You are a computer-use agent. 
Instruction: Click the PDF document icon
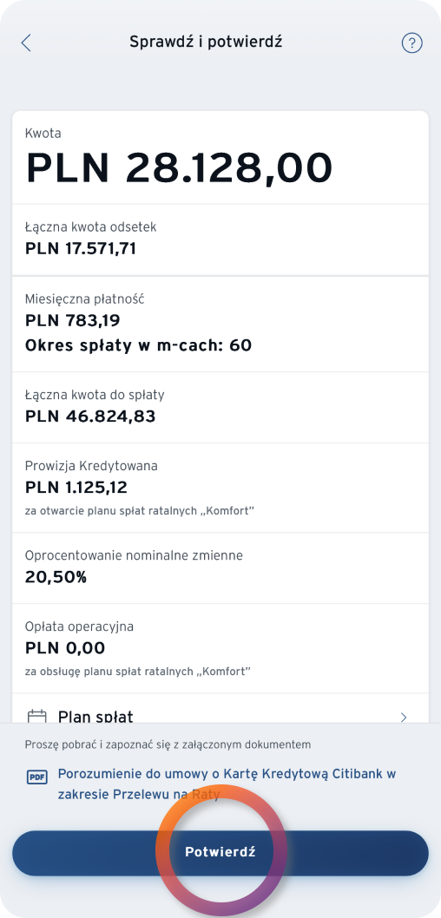click(x=37, y=777)
